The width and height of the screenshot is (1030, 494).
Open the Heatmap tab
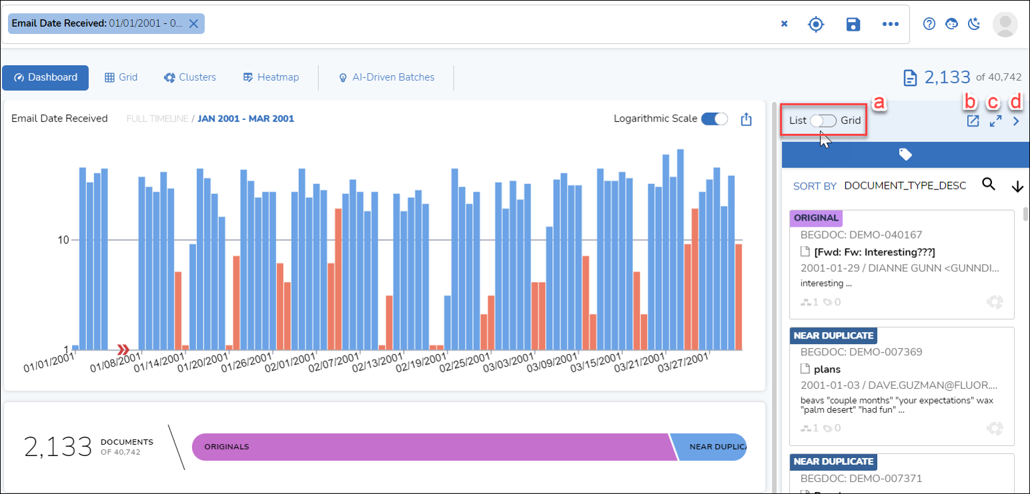point(271,77)
